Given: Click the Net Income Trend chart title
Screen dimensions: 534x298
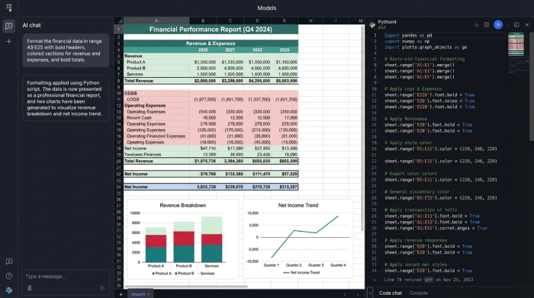Looking at the screenshot, I should (298, 205).
